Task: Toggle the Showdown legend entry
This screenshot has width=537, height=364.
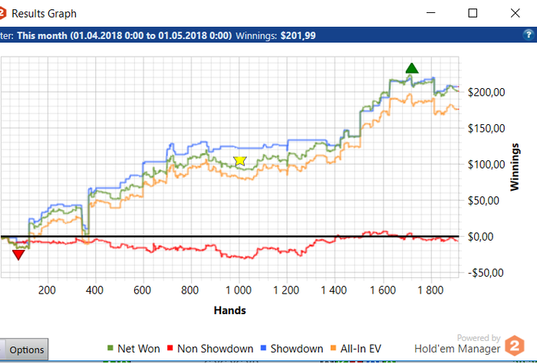Action: pyautogui.click(x=292, y=349)
